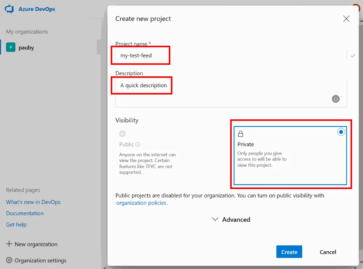Click the My organizations heading
Image resolution: width=363 pixels, height=269 pixels.
27,32
